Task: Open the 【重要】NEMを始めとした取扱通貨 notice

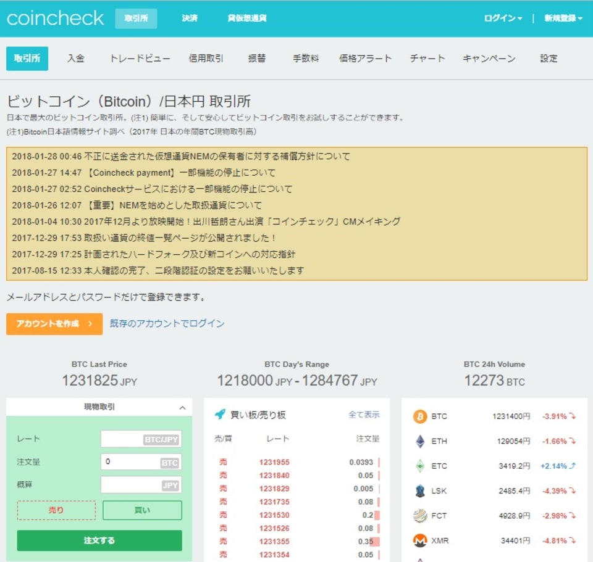Action: click(x=137, y=205)
